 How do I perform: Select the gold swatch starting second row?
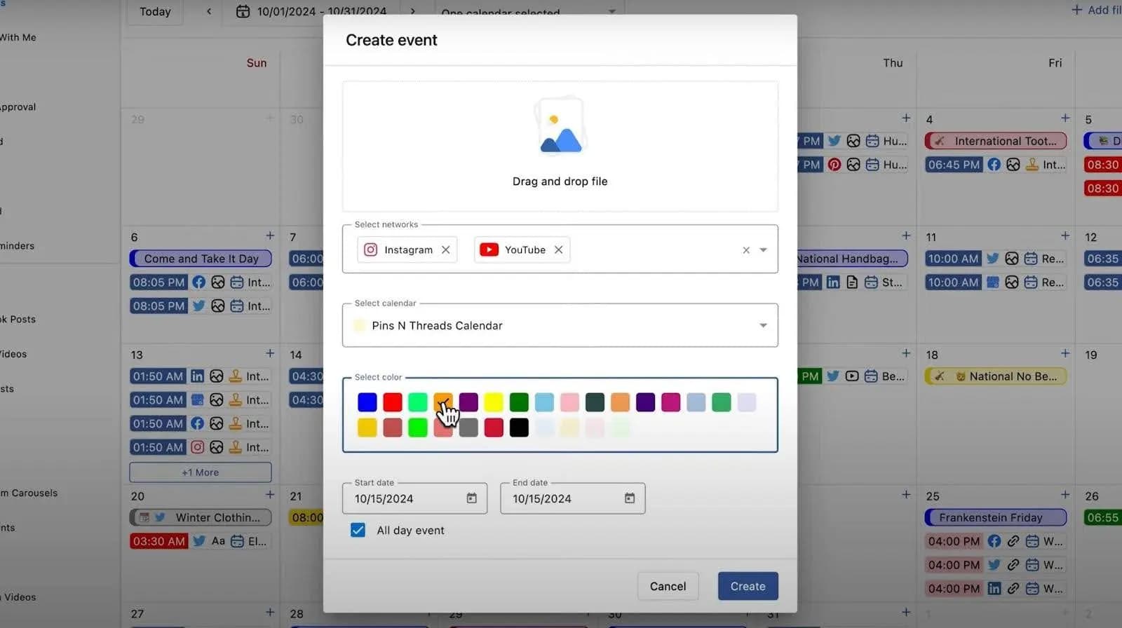(367, 428)
